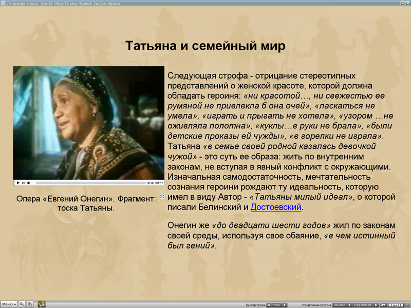Viewport: 411px width, 308px height.
Task: Click the «1 из 11» page counter
Action: 395,303
